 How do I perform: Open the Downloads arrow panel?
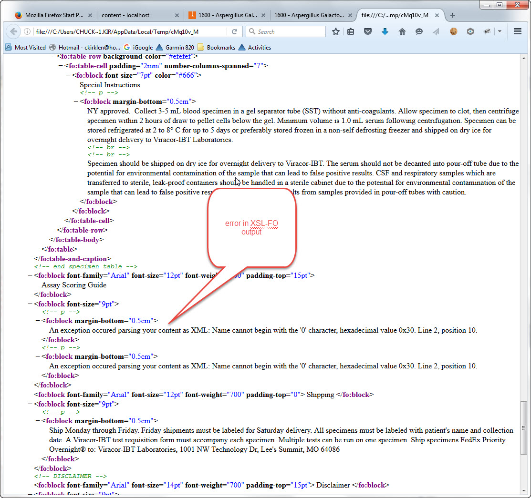click(x=385, y=31)
